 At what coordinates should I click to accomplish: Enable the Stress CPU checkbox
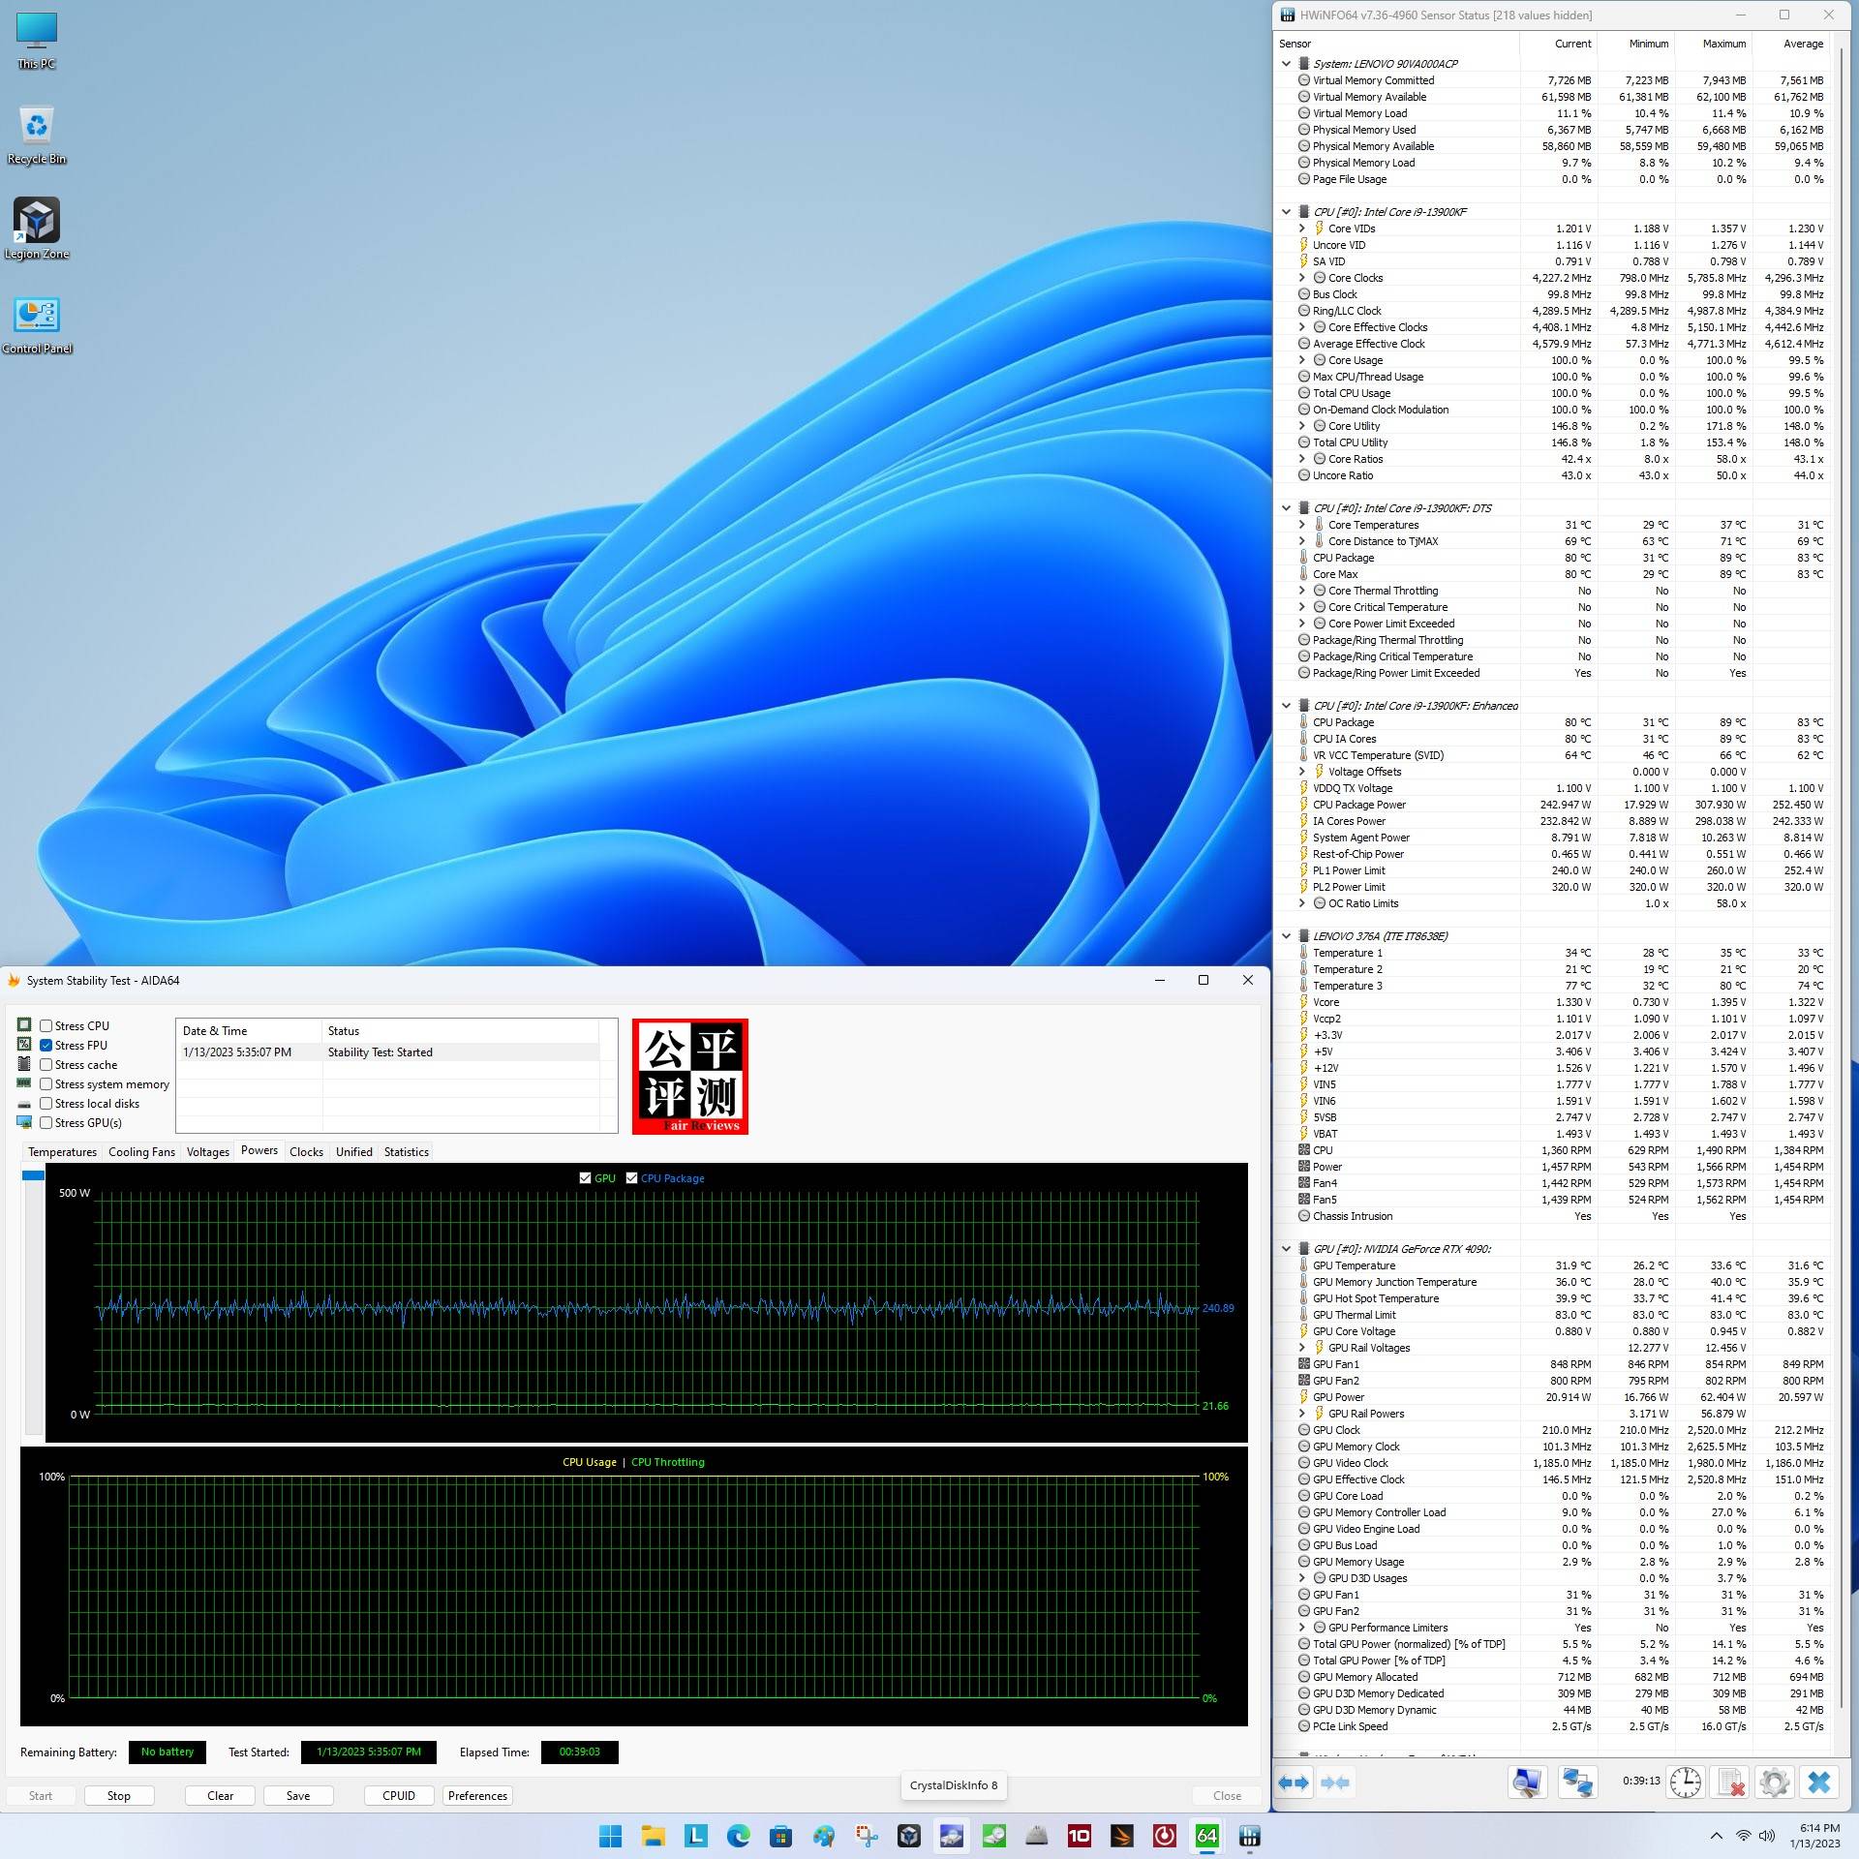click(x=46, y=1025)
